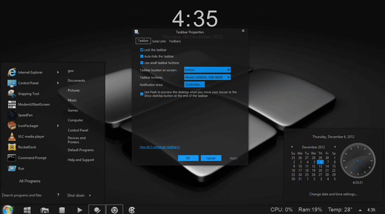Open Computer in Start menu
385x214 pixels.
click(x=75, y=120)
